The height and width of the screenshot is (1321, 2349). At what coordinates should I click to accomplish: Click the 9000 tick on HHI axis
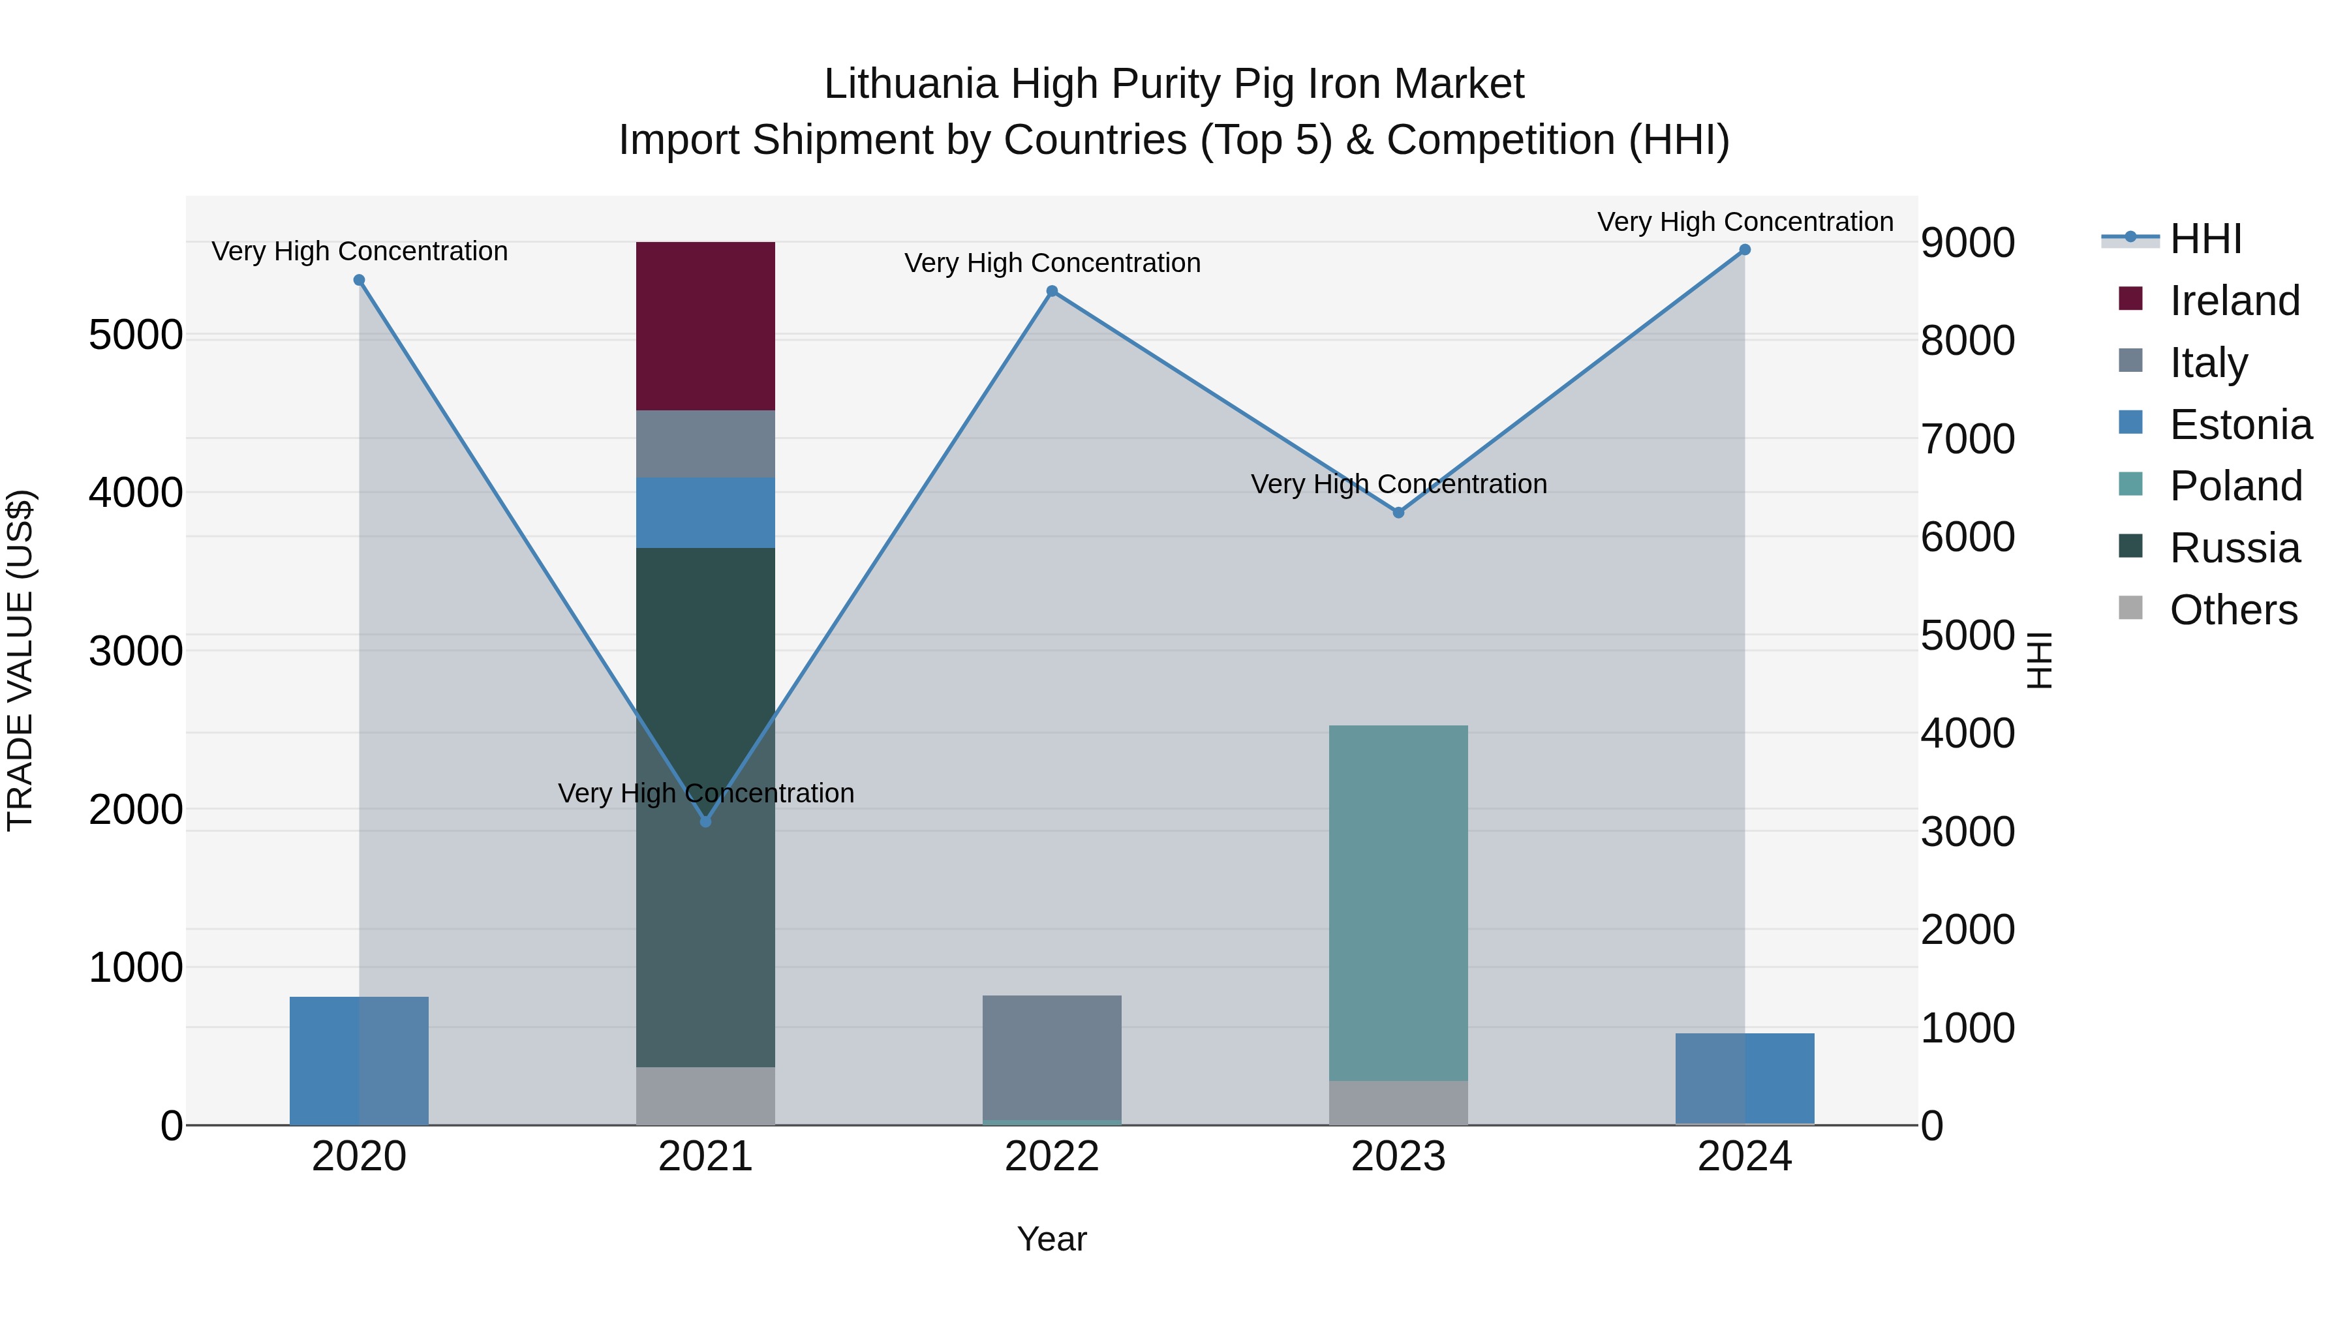click(1968, 243)
